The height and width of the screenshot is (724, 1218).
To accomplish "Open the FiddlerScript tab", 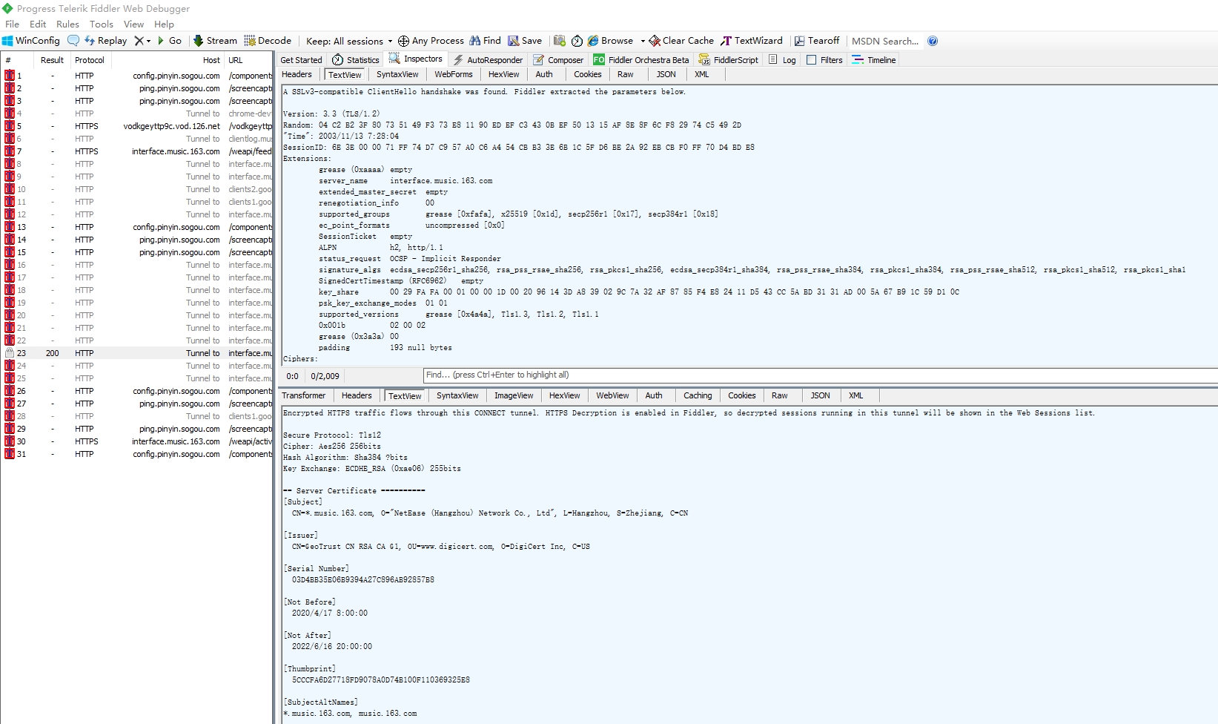I will pyautogui.click(x=729, y=60).
